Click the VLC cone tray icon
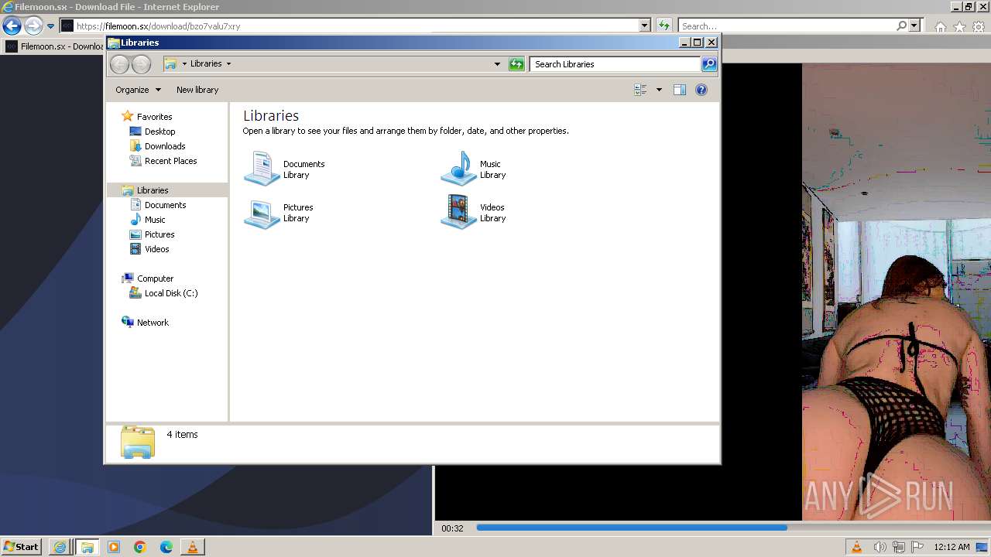Screen dimensions: 991x557 click(856, 547)
